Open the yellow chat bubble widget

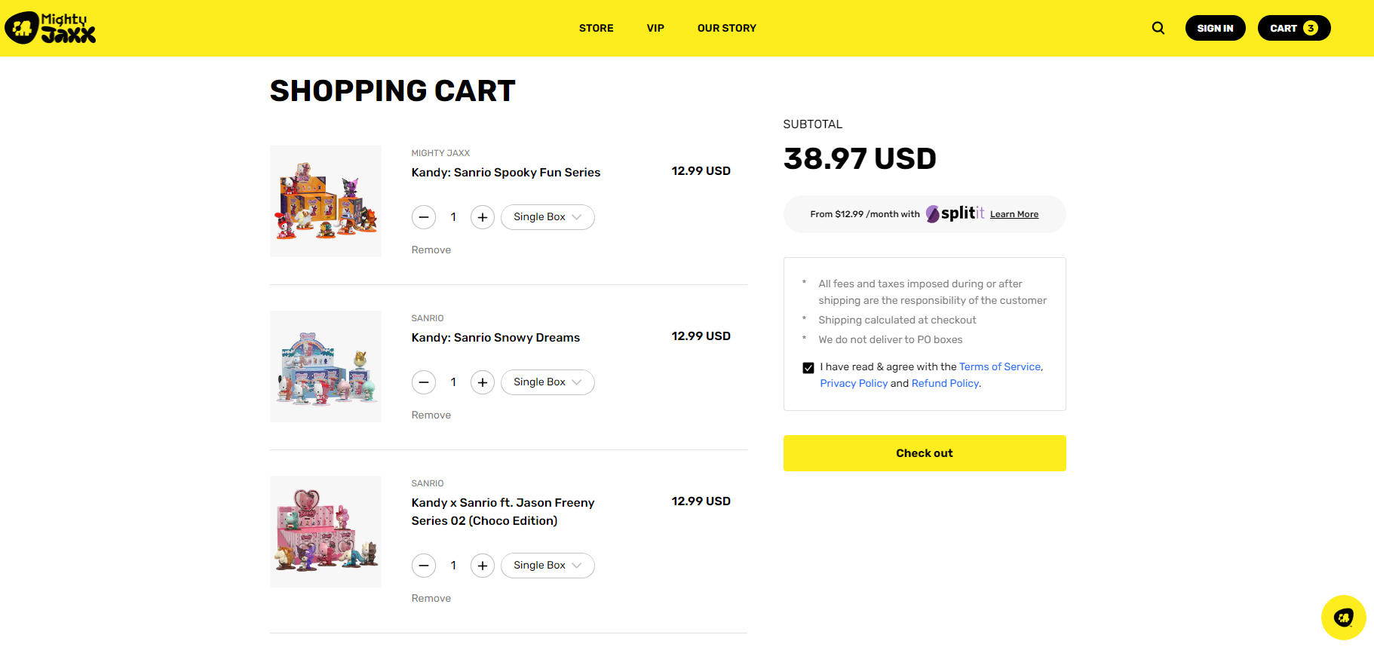(x=1343, y=618)
